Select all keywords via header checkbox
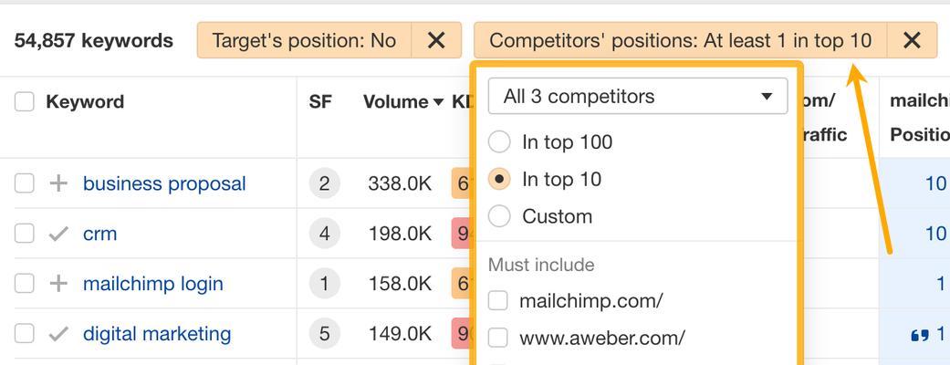Screen dimensions: 950x365 coord(25,102)
